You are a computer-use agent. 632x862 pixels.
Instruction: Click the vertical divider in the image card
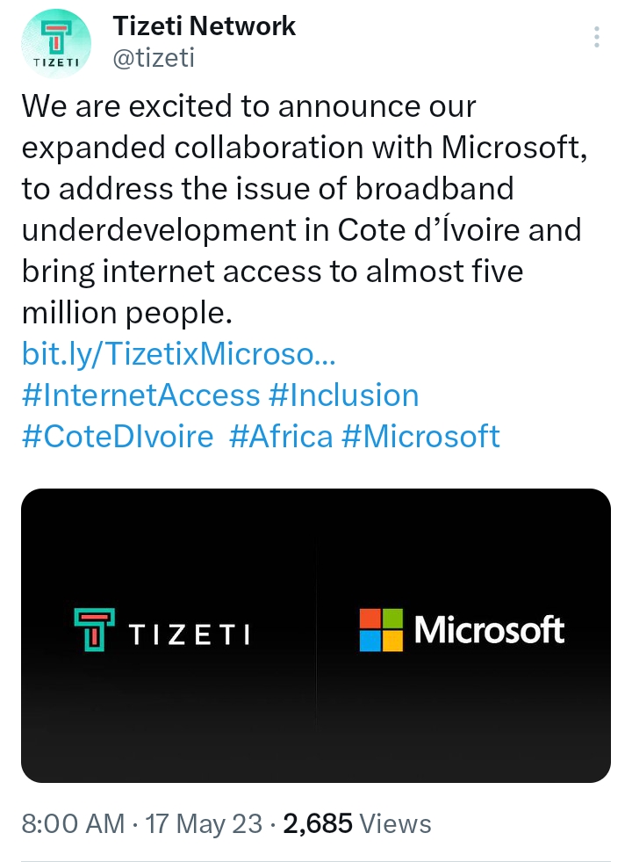pyautogui.click(x=316, y=633)
